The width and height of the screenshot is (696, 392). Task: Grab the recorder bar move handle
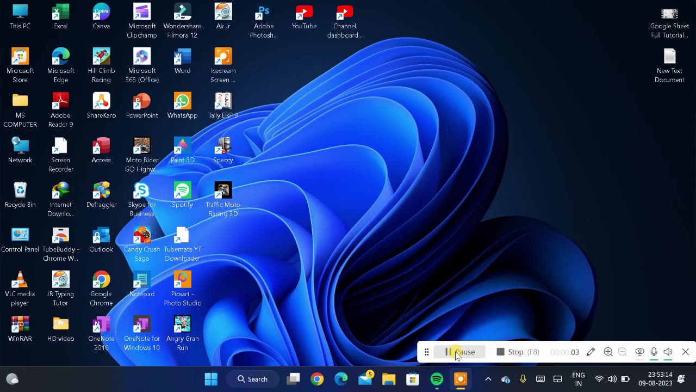click(x=427, y=352)
